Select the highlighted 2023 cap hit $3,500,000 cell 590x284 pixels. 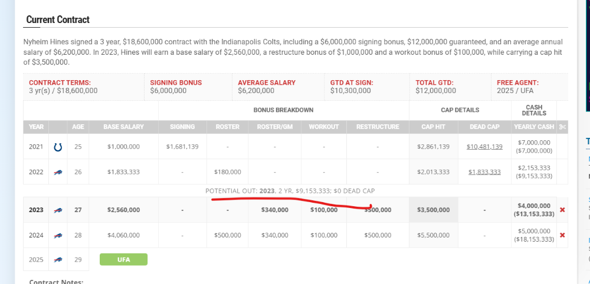434,210
